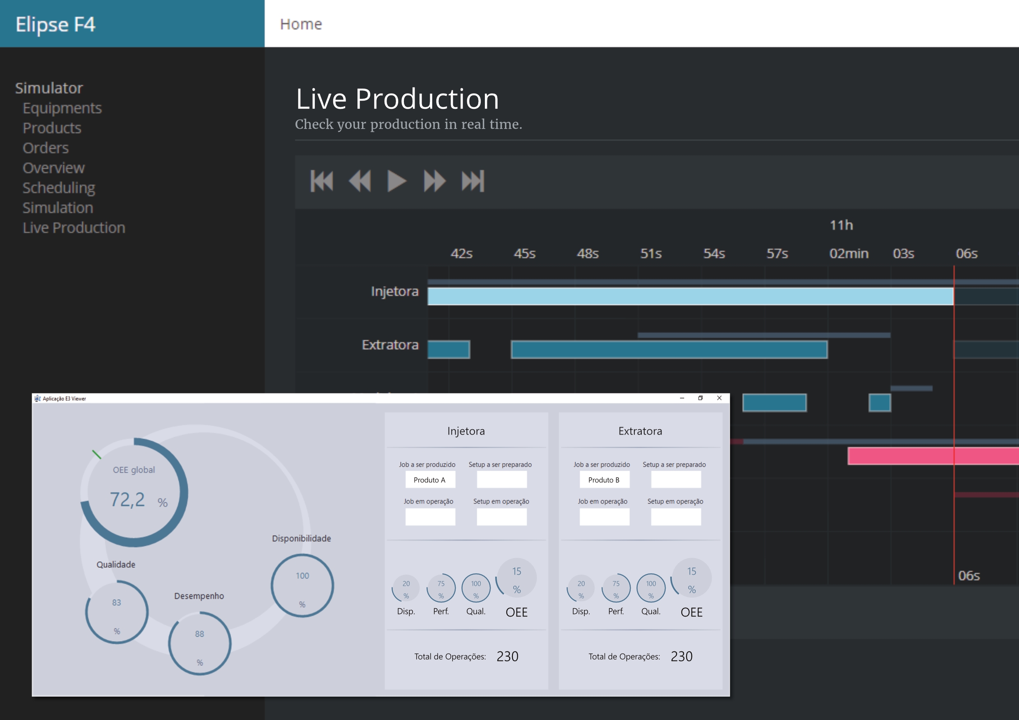Click Extratora 'Job em operação' field
The height and width of the screenshot is (720, 1019).
pyautogui.click(x=604, y=517)
